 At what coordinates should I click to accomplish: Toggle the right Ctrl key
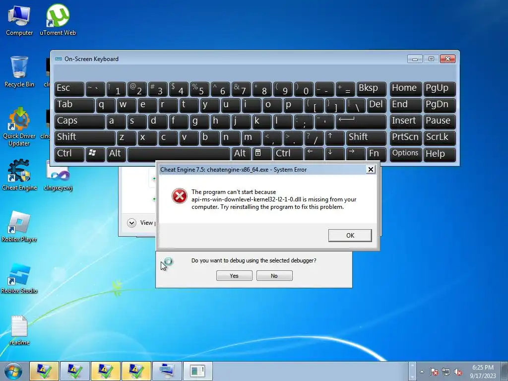click(288, 154)
